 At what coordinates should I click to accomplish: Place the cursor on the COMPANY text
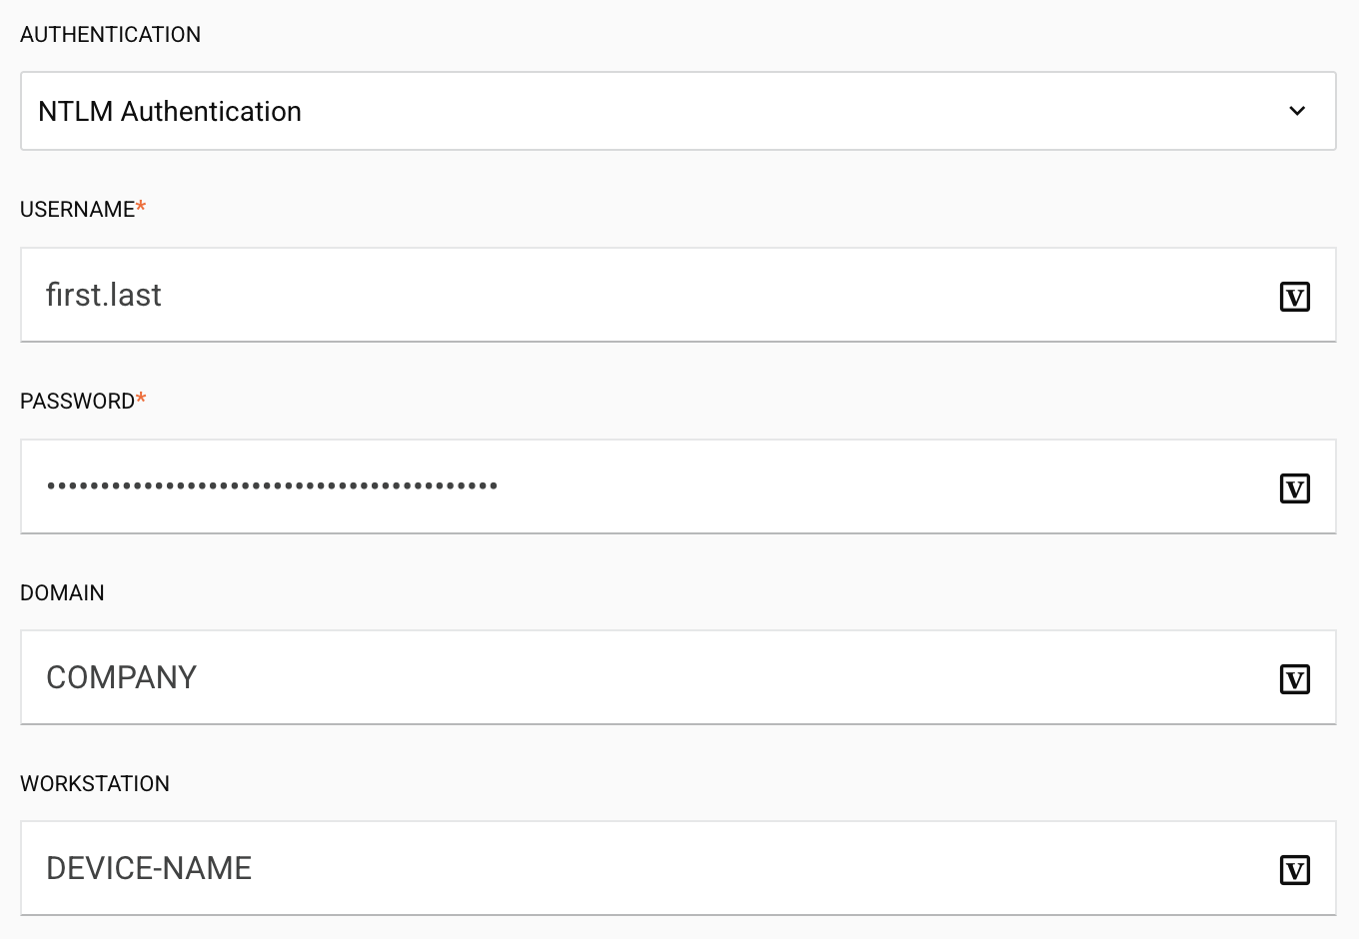122,677
